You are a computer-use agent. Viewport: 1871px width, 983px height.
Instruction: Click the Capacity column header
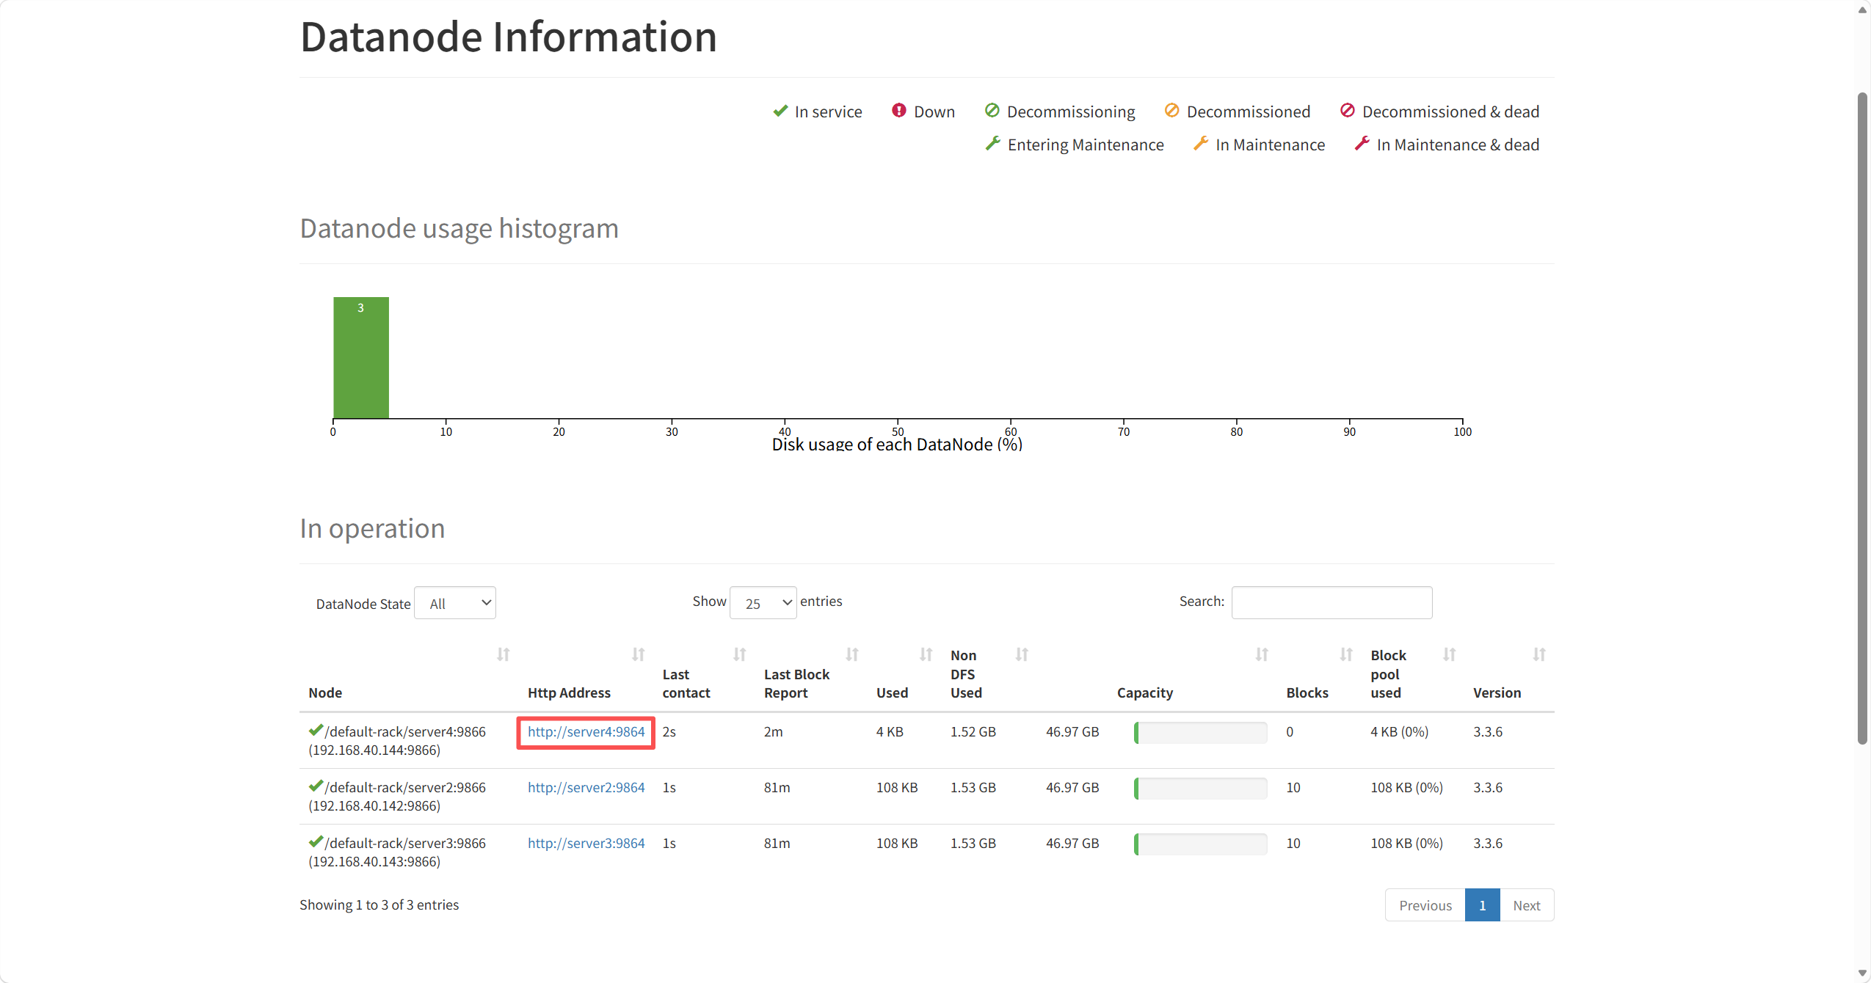click(1145, 693)
